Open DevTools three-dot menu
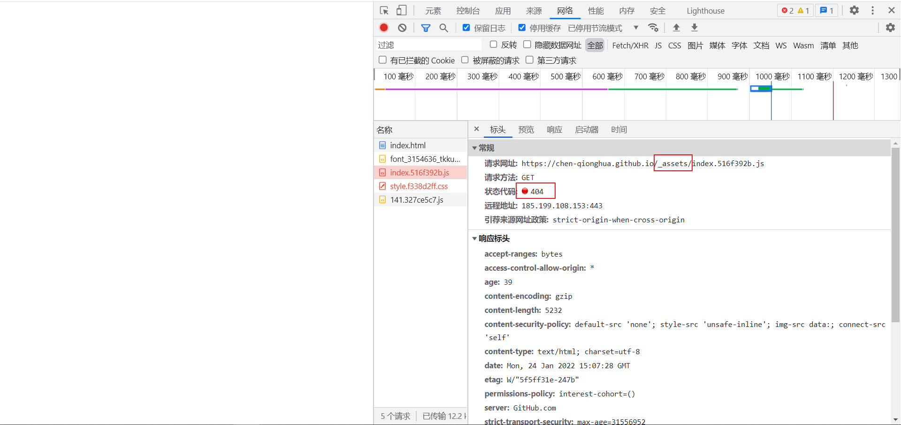Image resolution: width=901 pixels, height=425 pixels. [873, 10]
